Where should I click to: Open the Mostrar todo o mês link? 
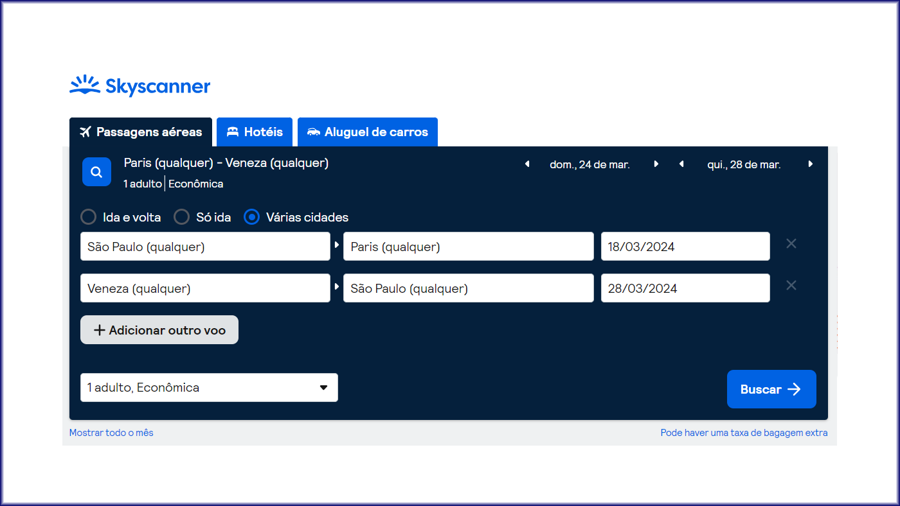point(111,433)
